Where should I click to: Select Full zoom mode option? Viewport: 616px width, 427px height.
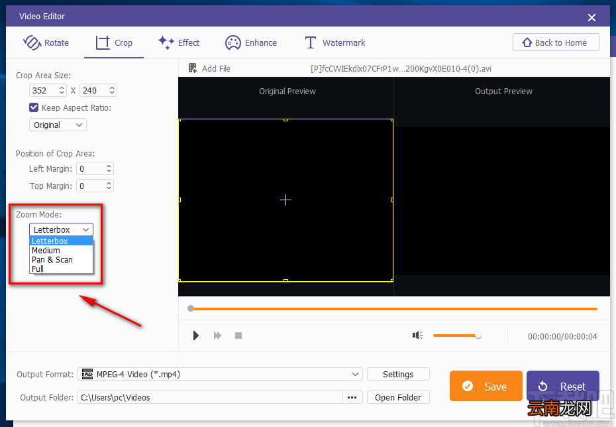pyautogui.click(x=62, y=269)
